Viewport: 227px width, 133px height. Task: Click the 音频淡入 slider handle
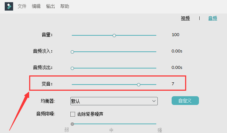[x=72, y=52]
